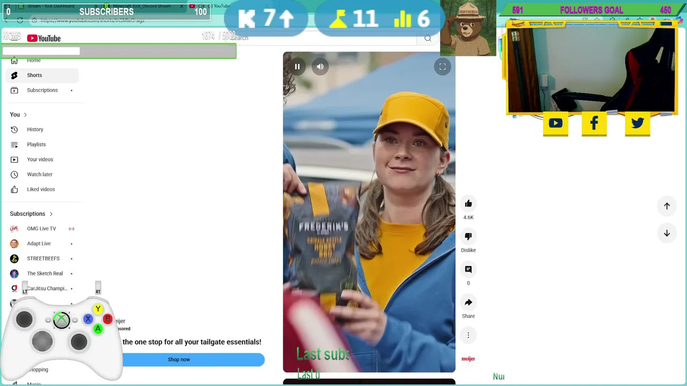Open Subscriptions in the sidebar
Screen dimensions: 687x386
[42, 90]
